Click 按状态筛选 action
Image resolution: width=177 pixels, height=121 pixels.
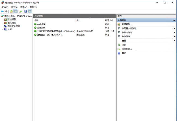coord(127,32)
